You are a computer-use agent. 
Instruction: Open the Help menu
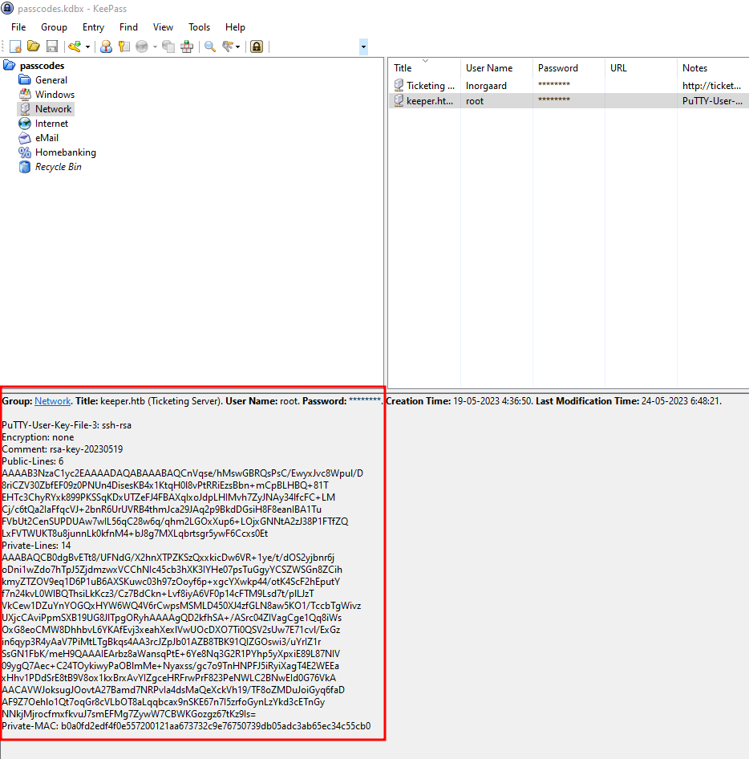(x=235, y=27)
